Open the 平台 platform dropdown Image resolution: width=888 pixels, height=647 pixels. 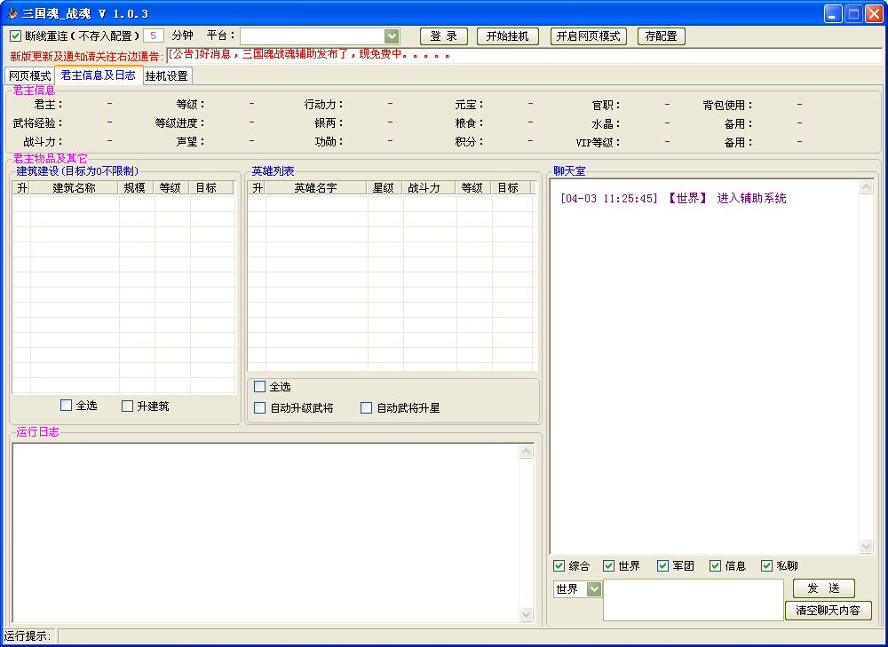tap(392, 36)
